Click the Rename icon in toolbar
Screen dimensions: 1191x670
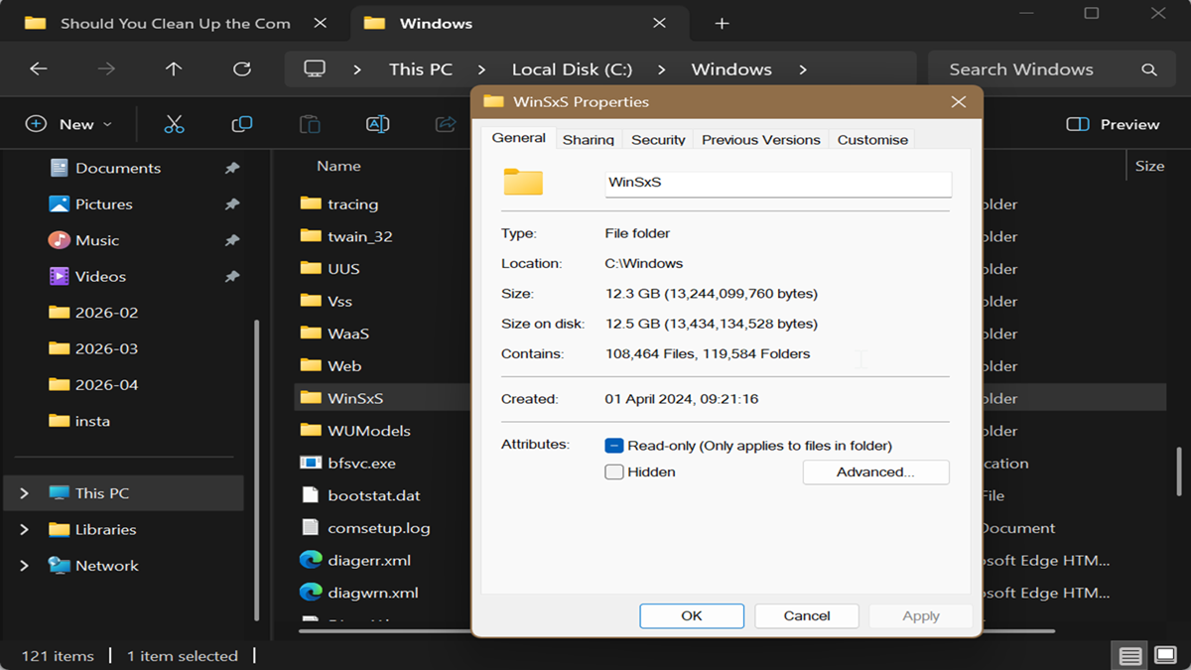pyautogui.click(x=377, y=124)
